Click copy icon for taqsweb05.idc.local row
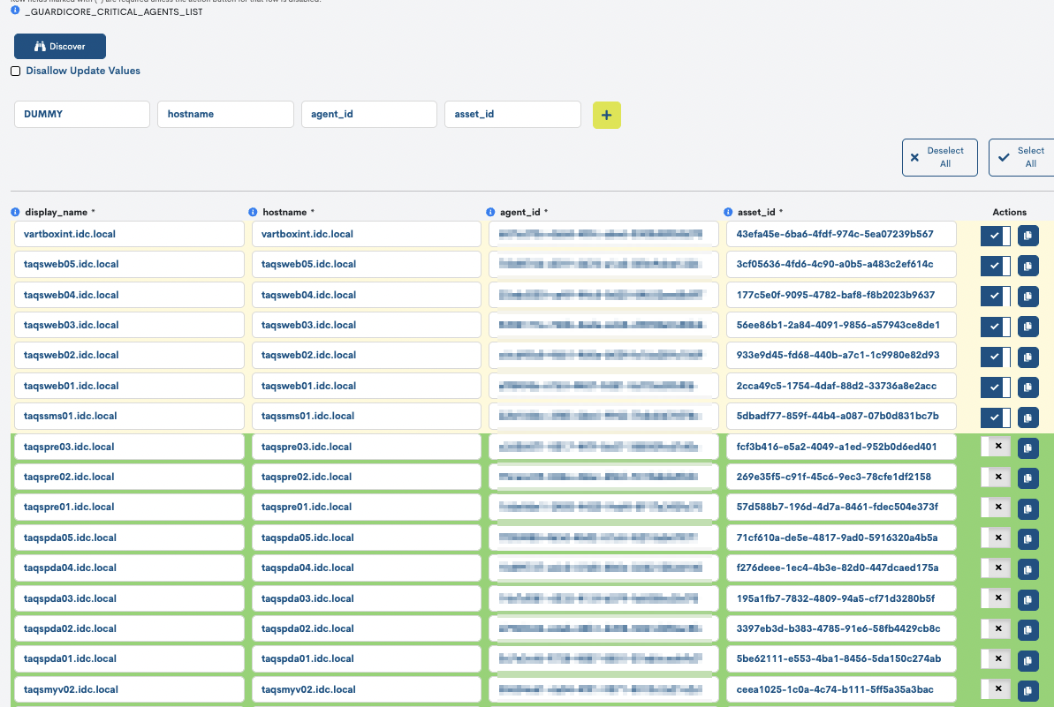The width and height of the screenshot is (1054, 707). [x=1027, y=266]
